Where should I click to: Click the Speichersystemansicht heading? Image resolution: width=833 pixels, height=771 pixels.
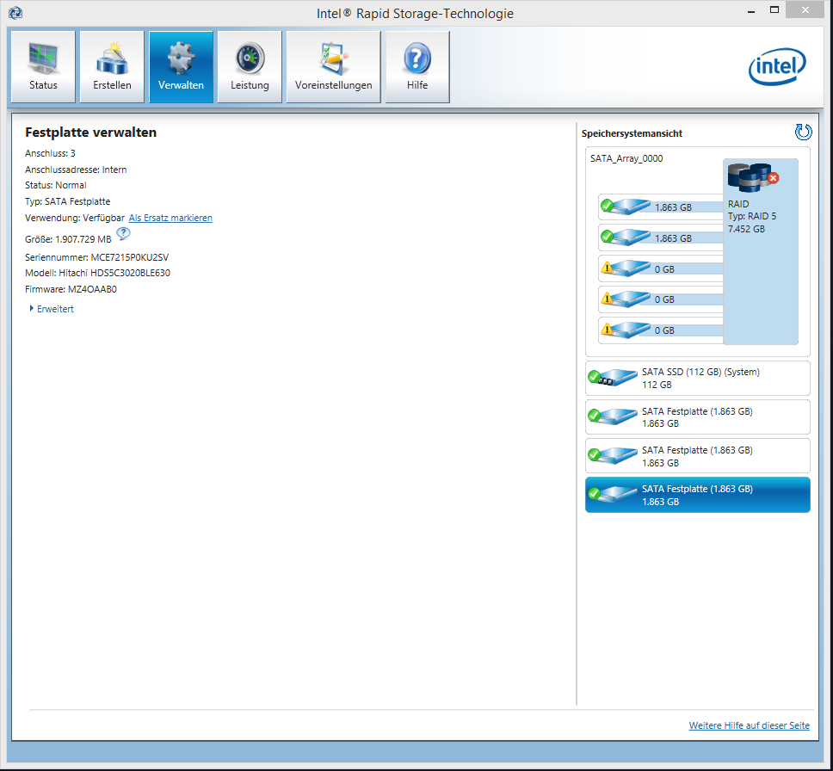click(632, 133)
